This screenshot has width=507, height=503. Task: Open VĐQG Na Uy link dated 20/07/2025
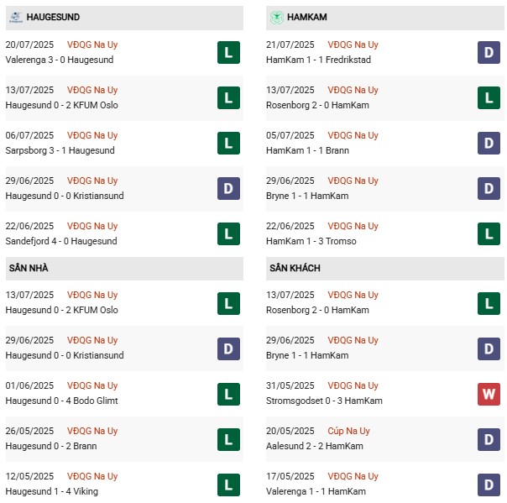click(93, 45)
